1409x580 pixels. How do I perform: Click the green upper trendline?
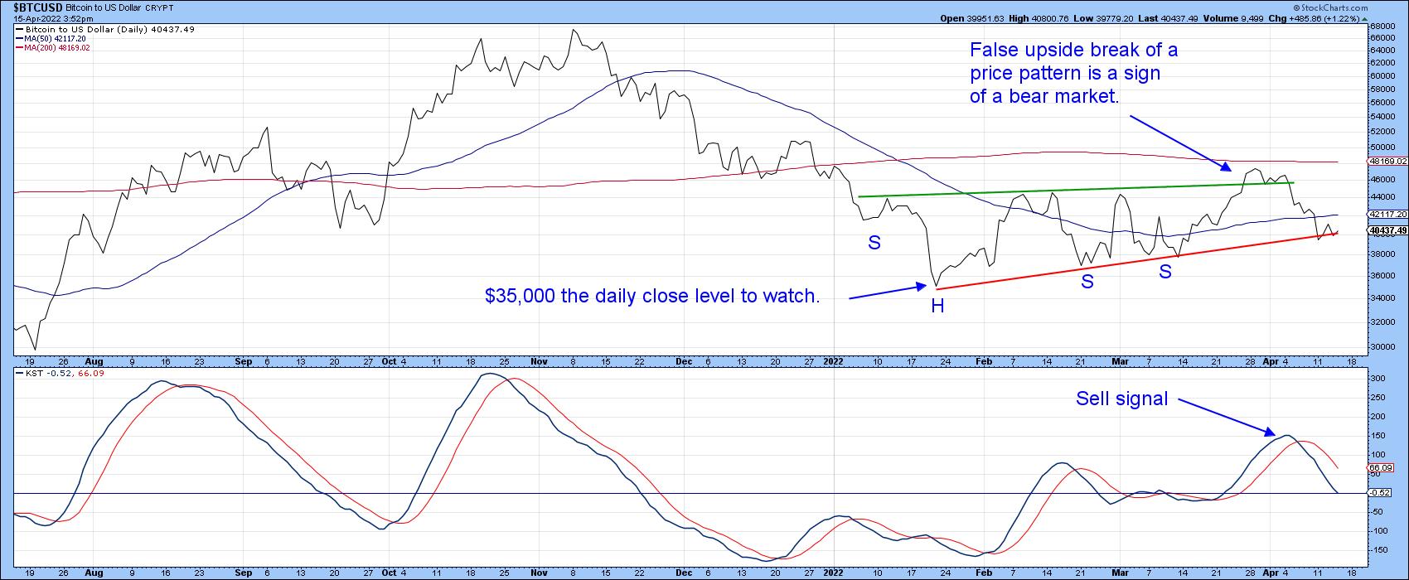(x=1077, y=189)
